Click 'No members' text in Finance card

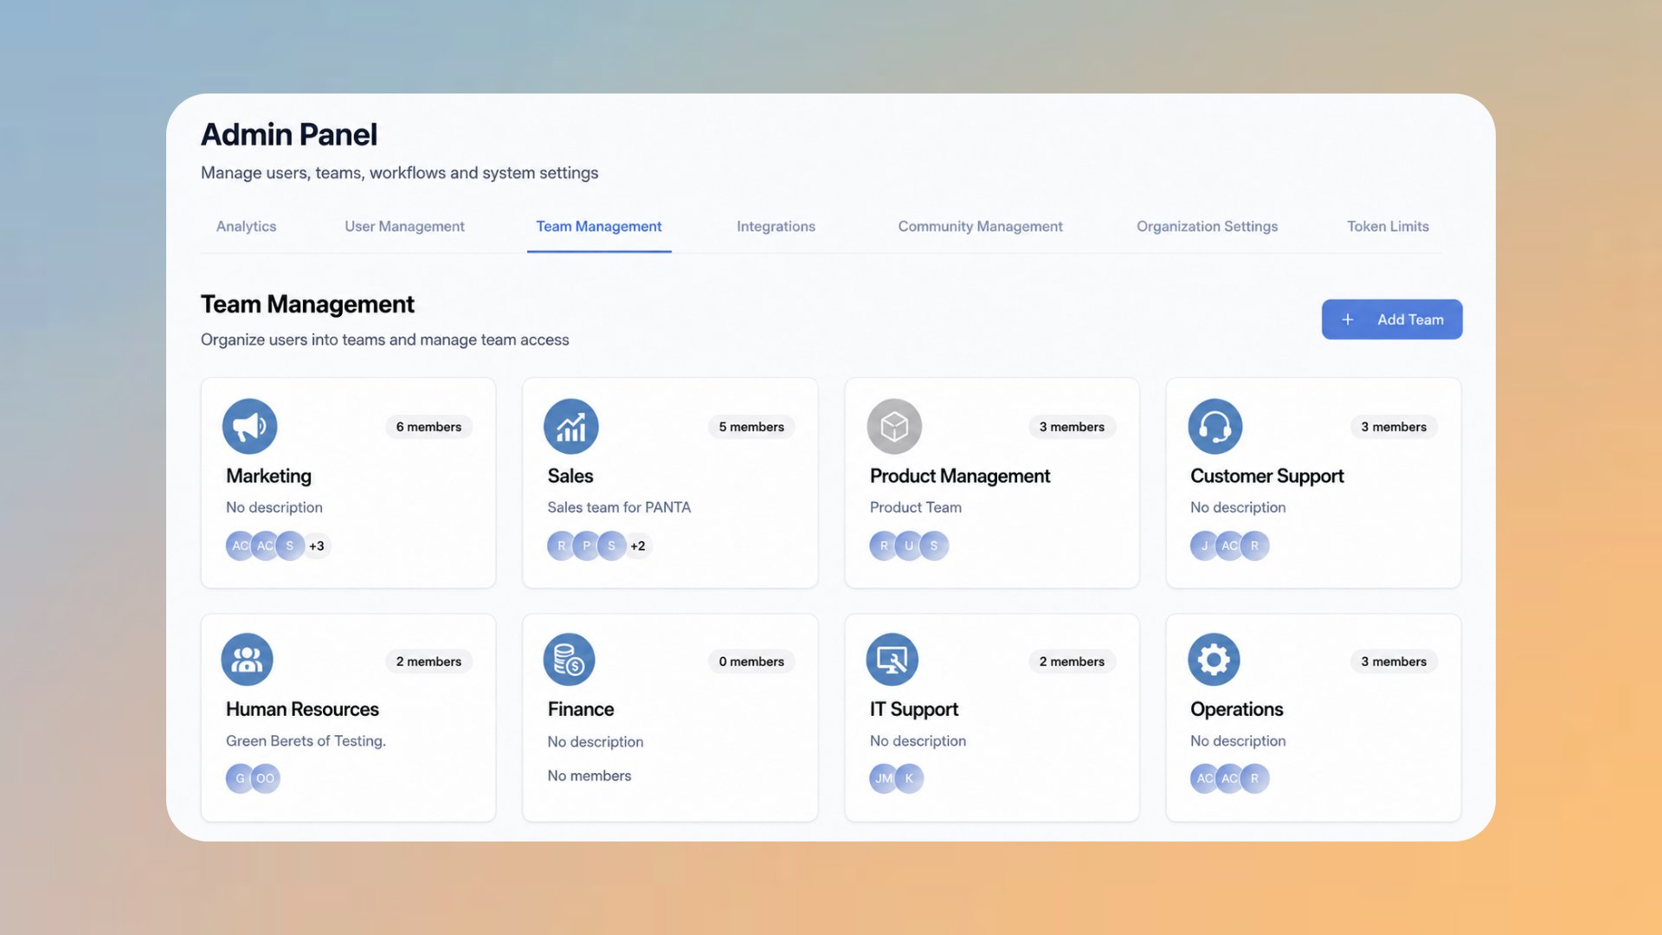[x=589, y=776]
